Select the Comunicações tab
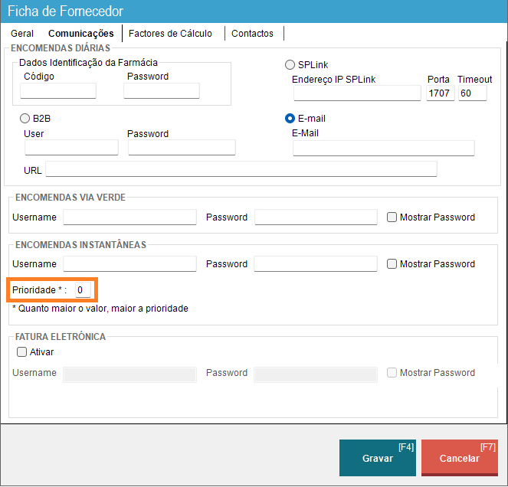The width and height of the screenshot is (508, 487). [80, 34]
